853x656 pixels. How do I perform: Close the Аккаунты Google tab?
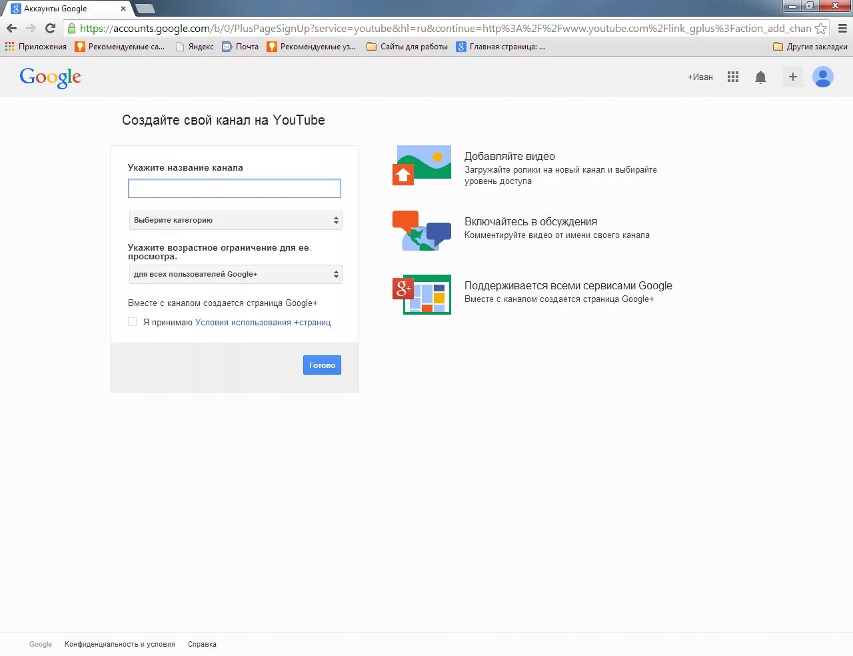point(123,9)
